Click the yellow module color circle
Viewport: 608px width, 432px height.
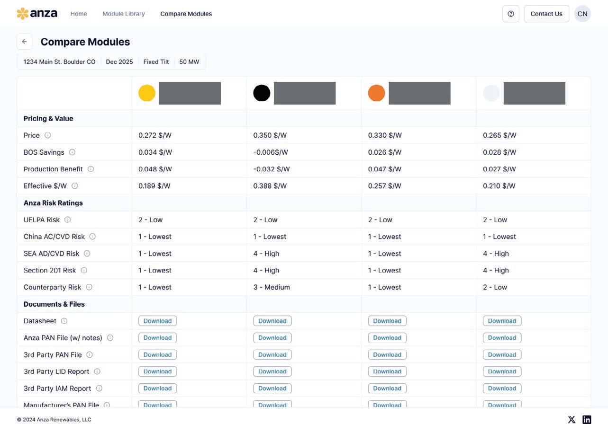(x=147, y=93)
